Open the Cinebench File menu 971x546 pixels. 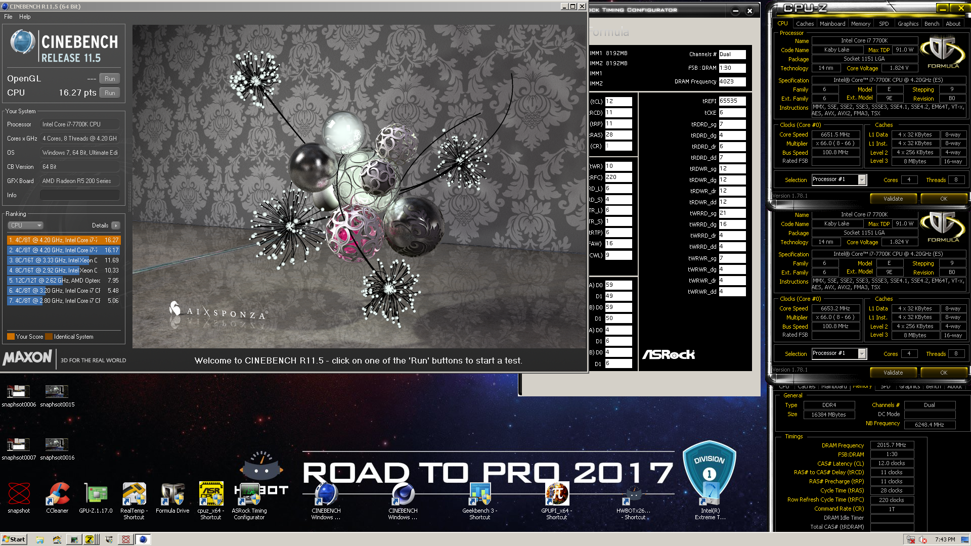tap(8, 17)
